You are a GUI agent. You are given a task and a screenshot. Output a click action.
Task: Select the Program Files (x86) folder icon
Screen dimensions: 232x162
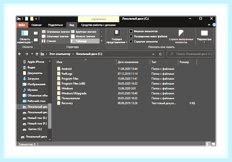(x=59, y=83)
